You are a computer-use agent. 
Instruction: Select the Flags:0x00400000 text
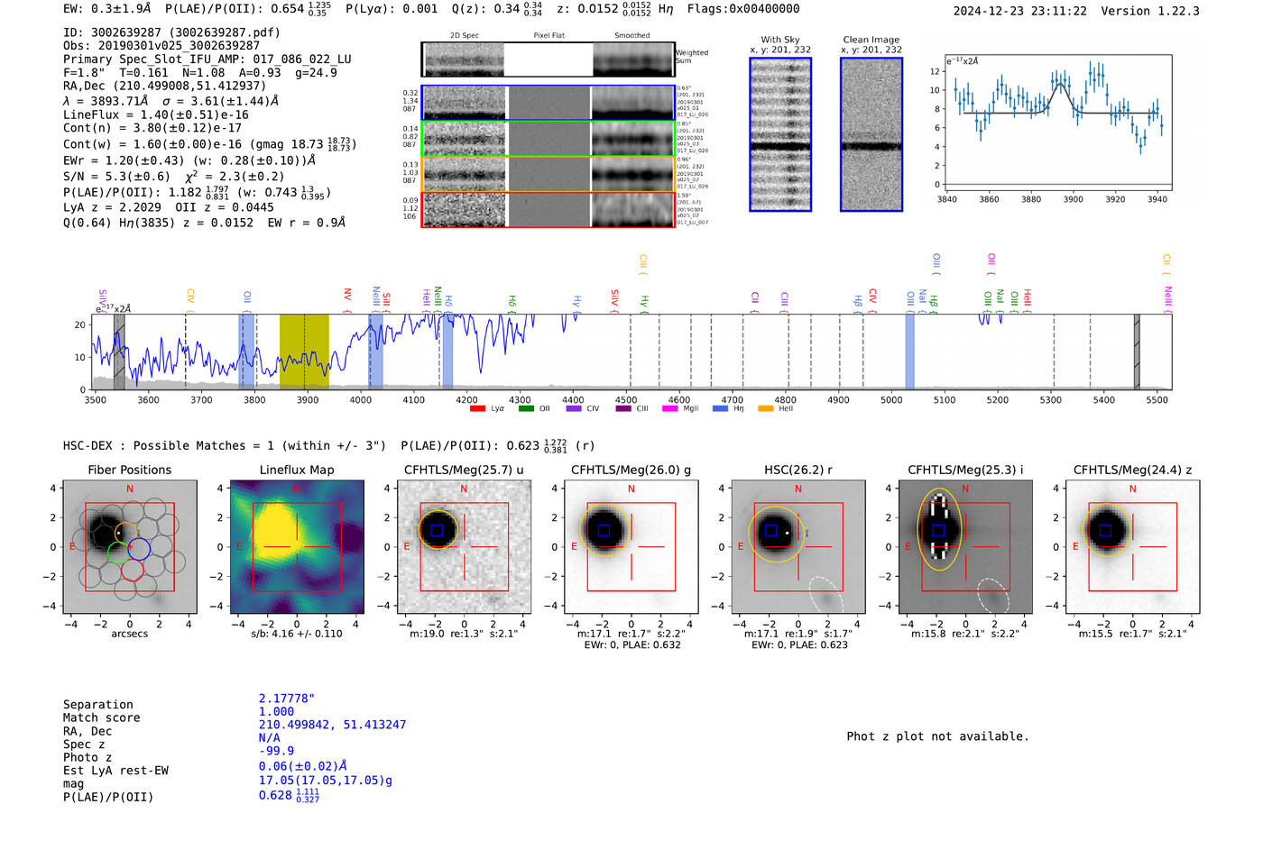click(x=743, y=9)
